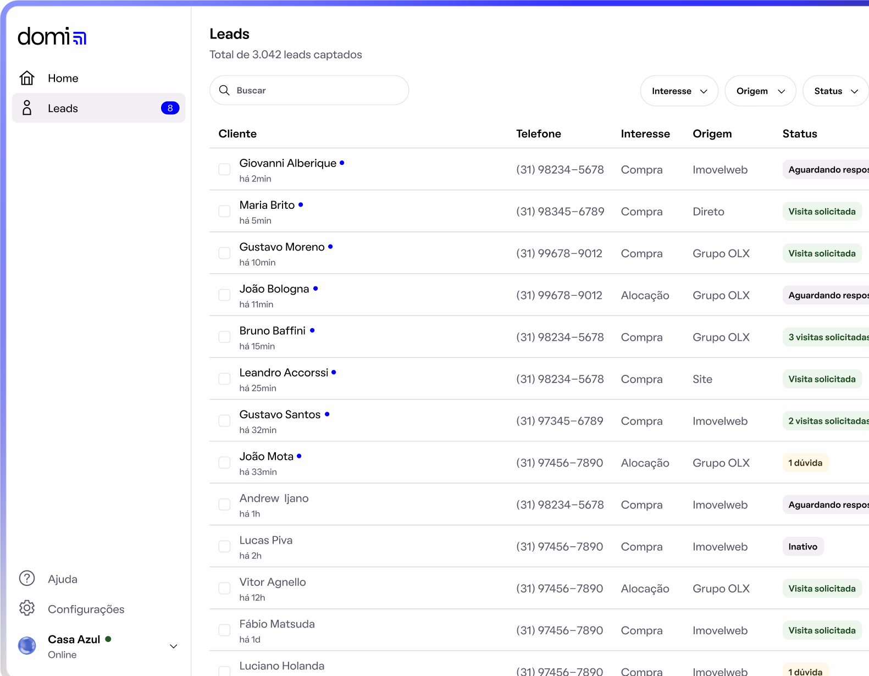This screenshot has height=676, width=869.
Task: Click the Leads person icon
Action: (27, 108)
